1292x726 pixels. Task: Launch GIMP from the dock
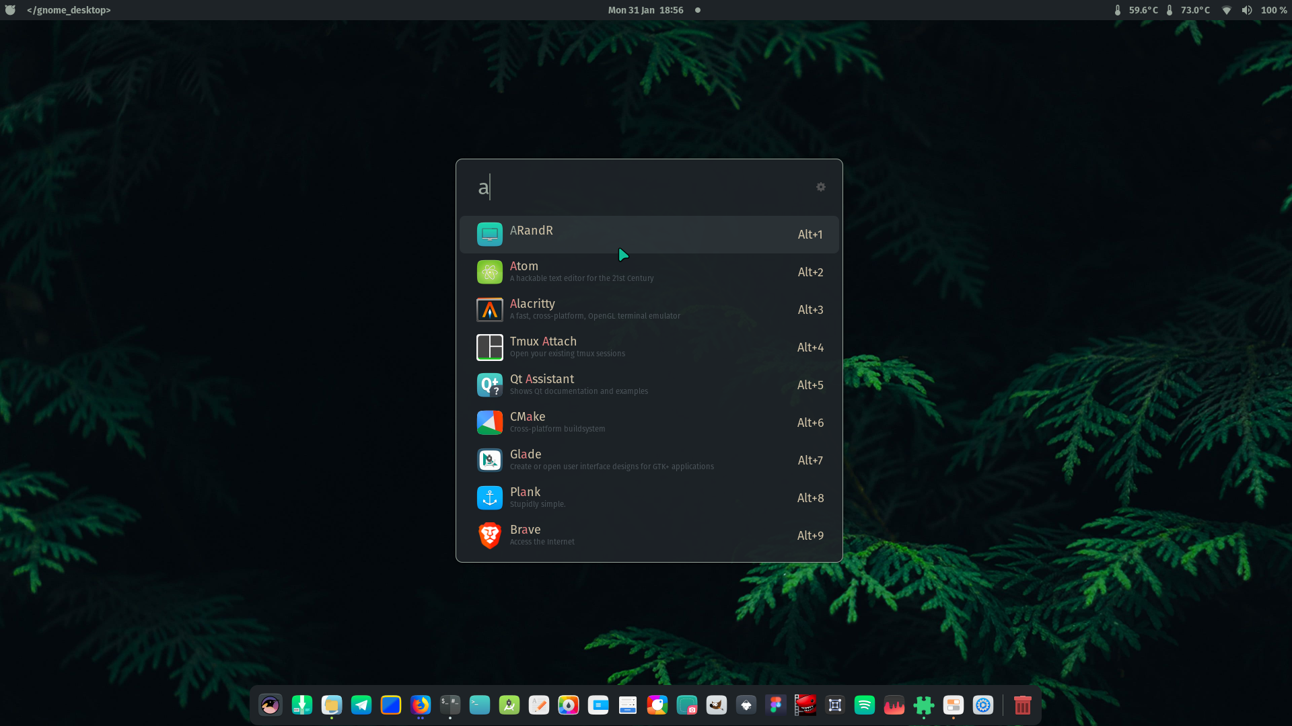point(717,705)
